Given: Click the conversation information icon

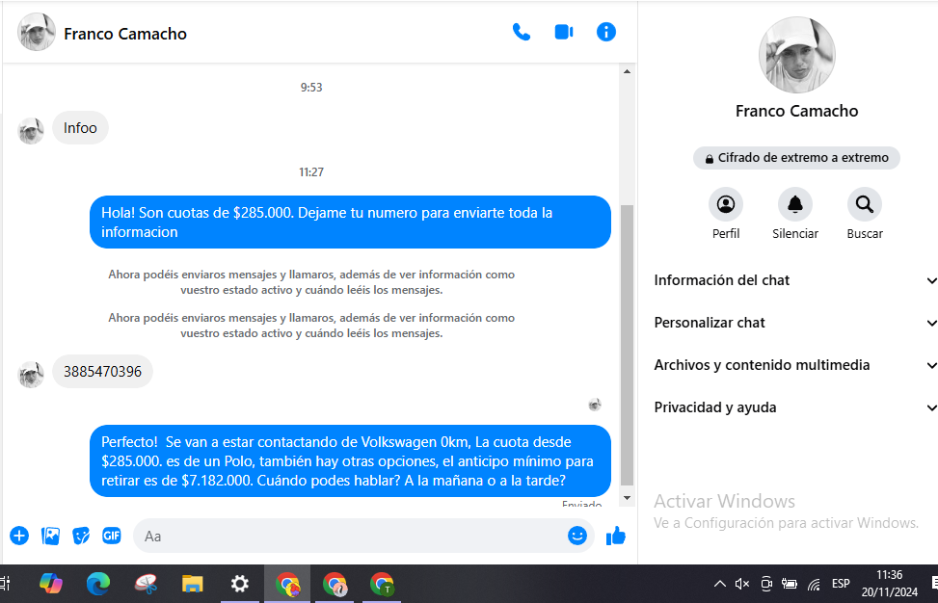Looking at the screenshot, I should [606, 32].
